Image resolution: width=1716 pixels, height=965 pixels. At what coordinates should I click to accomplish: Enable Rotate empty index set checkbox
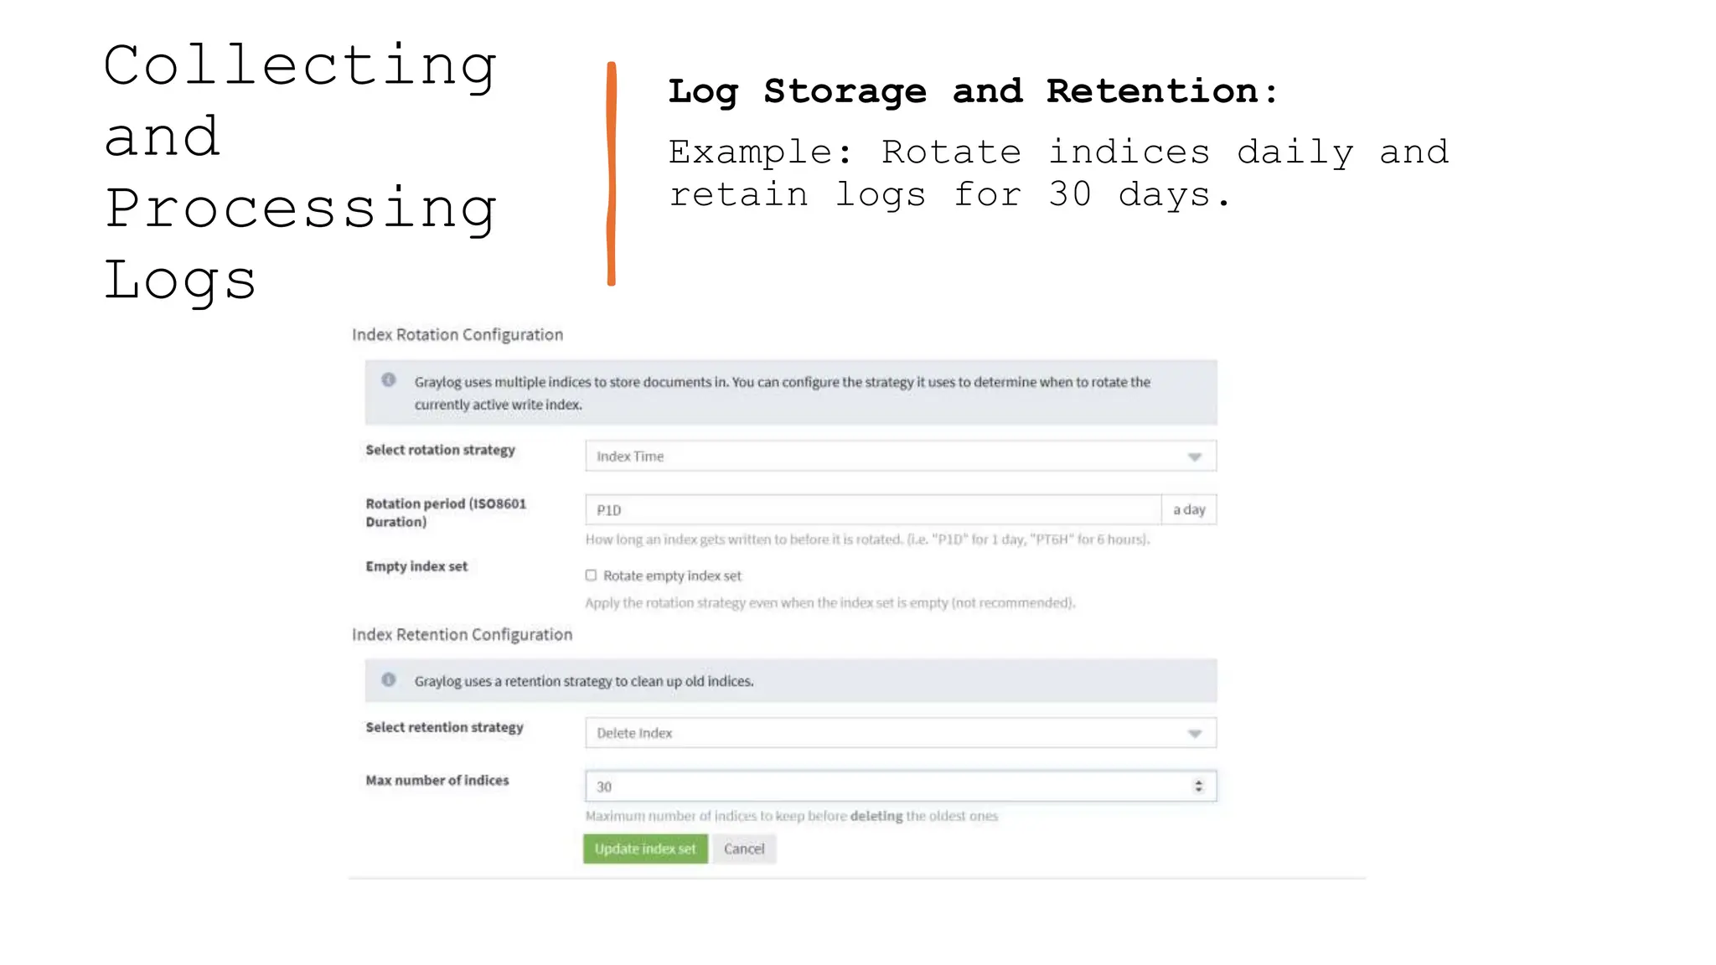coord(591,575)
